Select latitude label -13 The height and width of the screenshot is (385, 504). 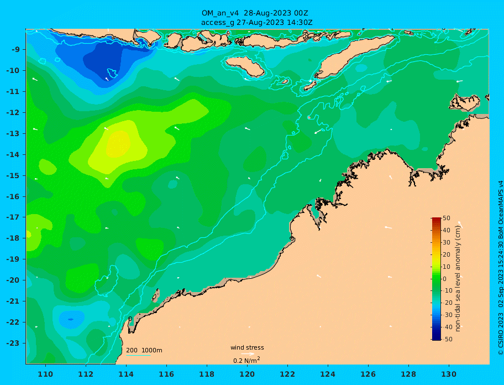13,133
